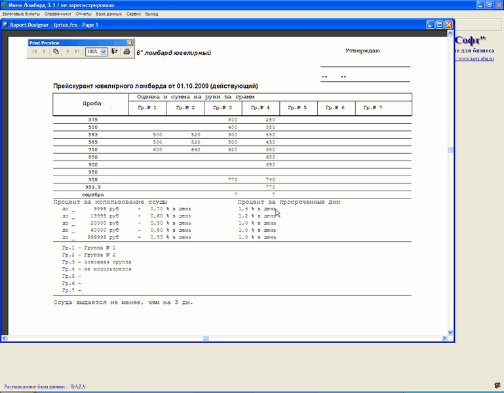Image resolution: width=504 pixels, height=393 pixels.
Task: Open the Отчеты menu
Action: pos(84,14)
